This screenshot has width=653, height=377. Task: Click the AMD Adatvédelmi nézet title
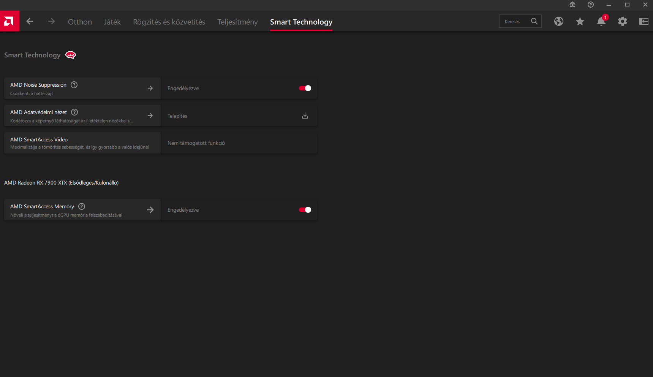[x=38, y=112]
